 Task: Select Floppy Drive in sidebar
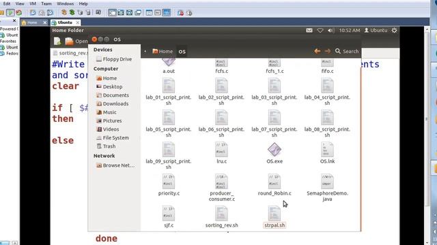pos(114,59)
